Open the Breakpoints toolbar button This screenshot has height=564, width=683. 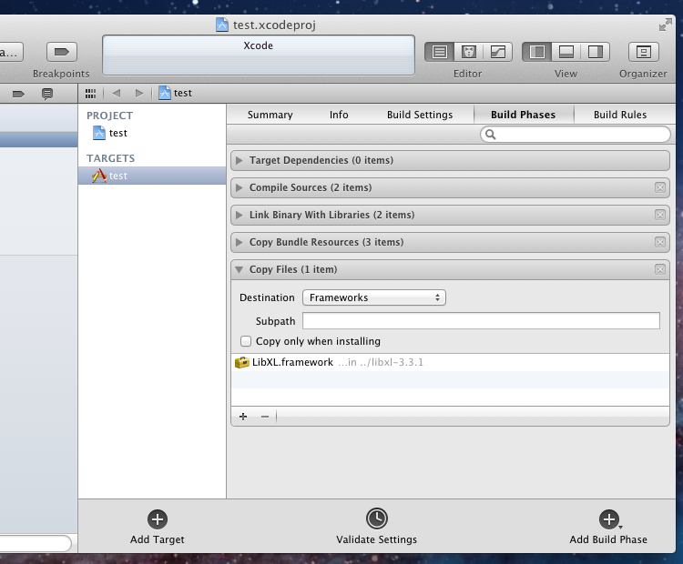61,52
